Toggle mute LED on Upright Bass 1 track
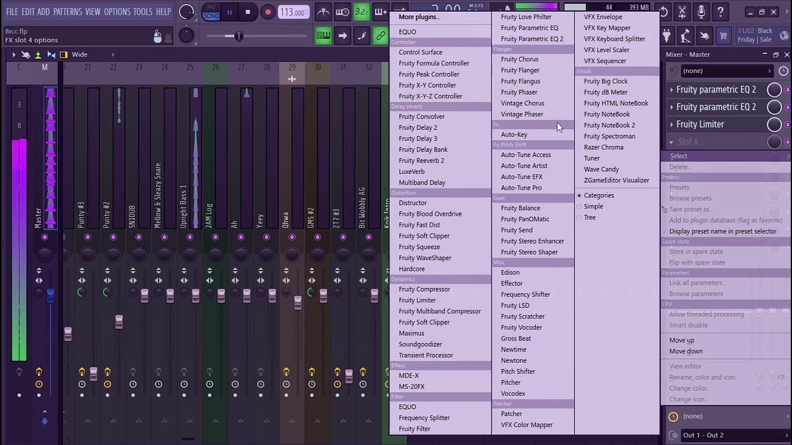 [190, 237]
